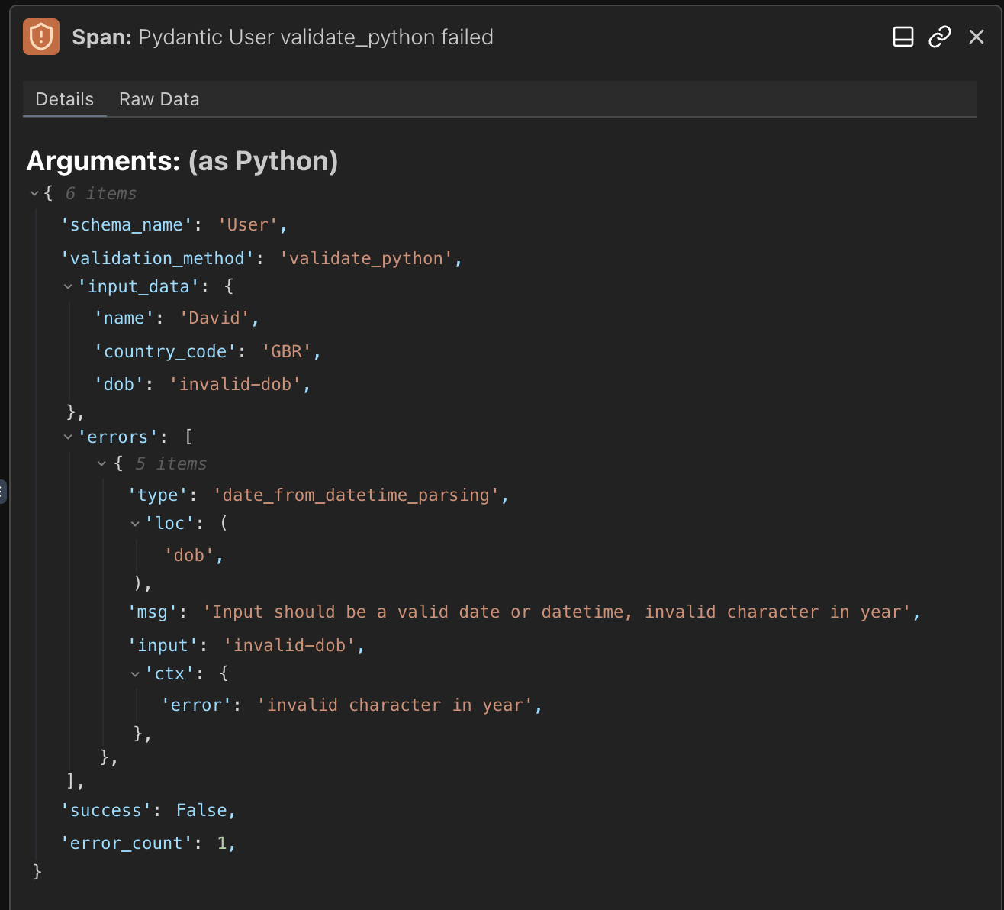The width and height of the screenshot is (1004, 910).
Task: Click the panel resize handle on left edge
Action: click(3, 492)
